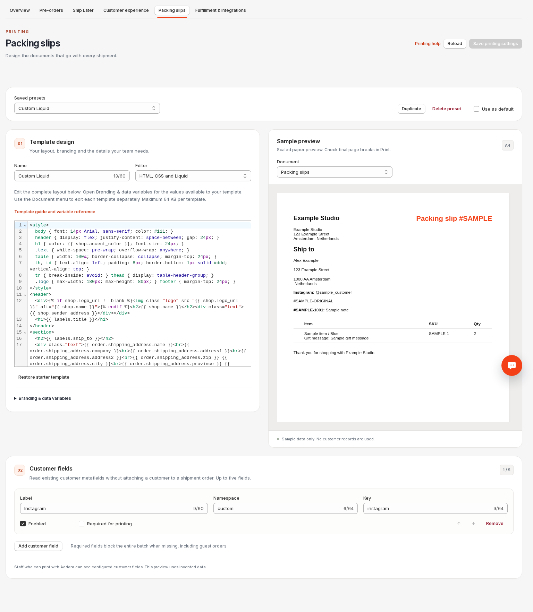
Task: Click the 1/5 field count badge
Action: [506, 470]
